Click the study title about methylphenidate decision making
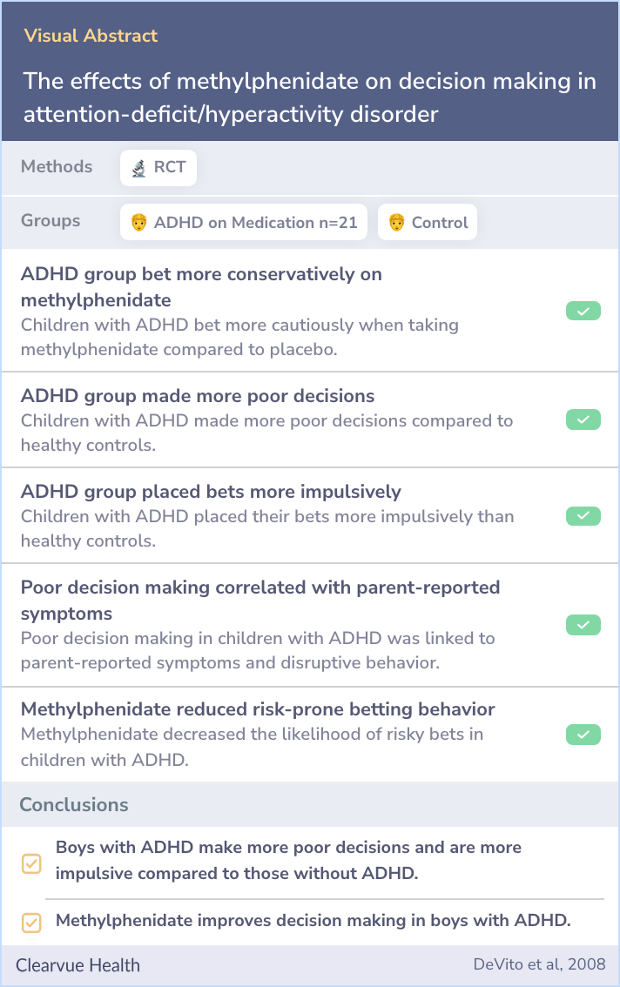This screenshot has height=987, width=620. (309, 97)
